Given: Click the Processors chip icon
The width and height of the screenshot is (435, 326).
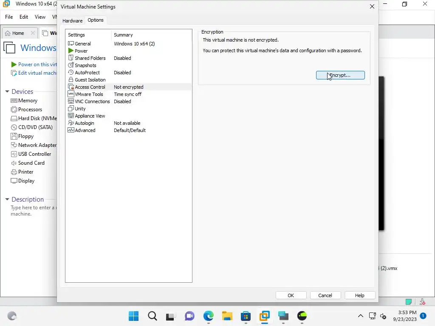Looking at the screenshot, I should click(x=14, y=110).
